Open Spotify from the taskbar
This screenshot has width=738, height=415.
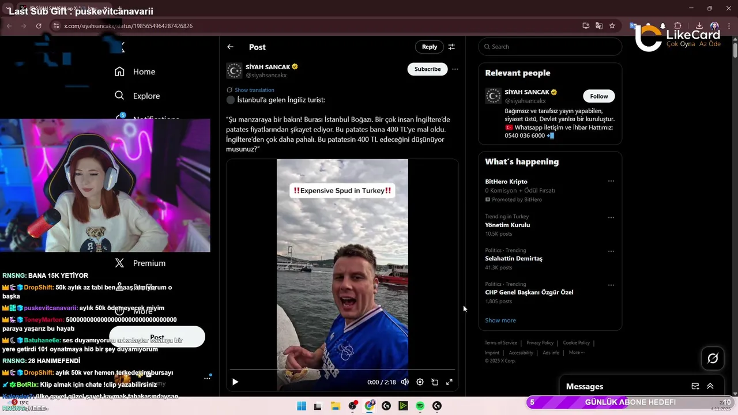(420, 406)
